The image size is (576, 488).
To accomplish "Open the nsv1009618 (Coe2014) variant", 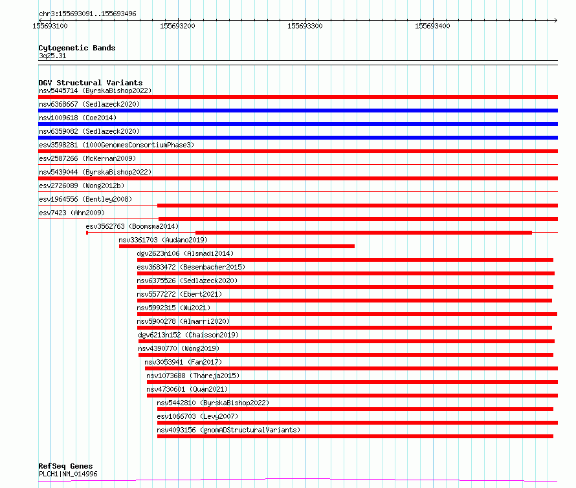I will [78, 118].
